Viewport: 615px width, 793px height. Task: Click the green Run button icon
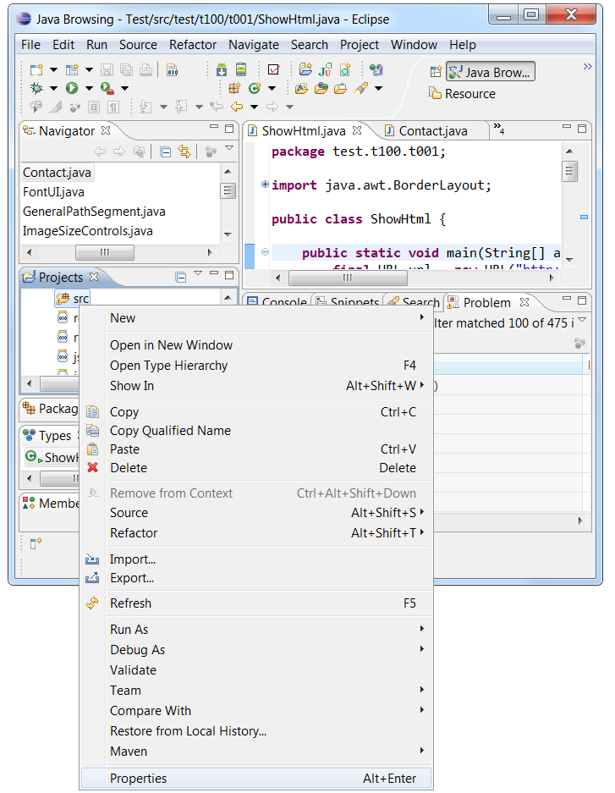72,89
